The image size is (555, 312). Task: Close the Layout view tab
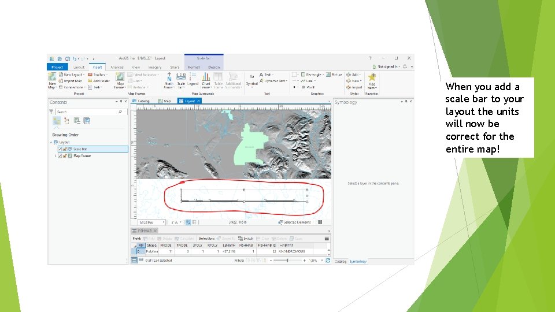[x=198, y=101]
